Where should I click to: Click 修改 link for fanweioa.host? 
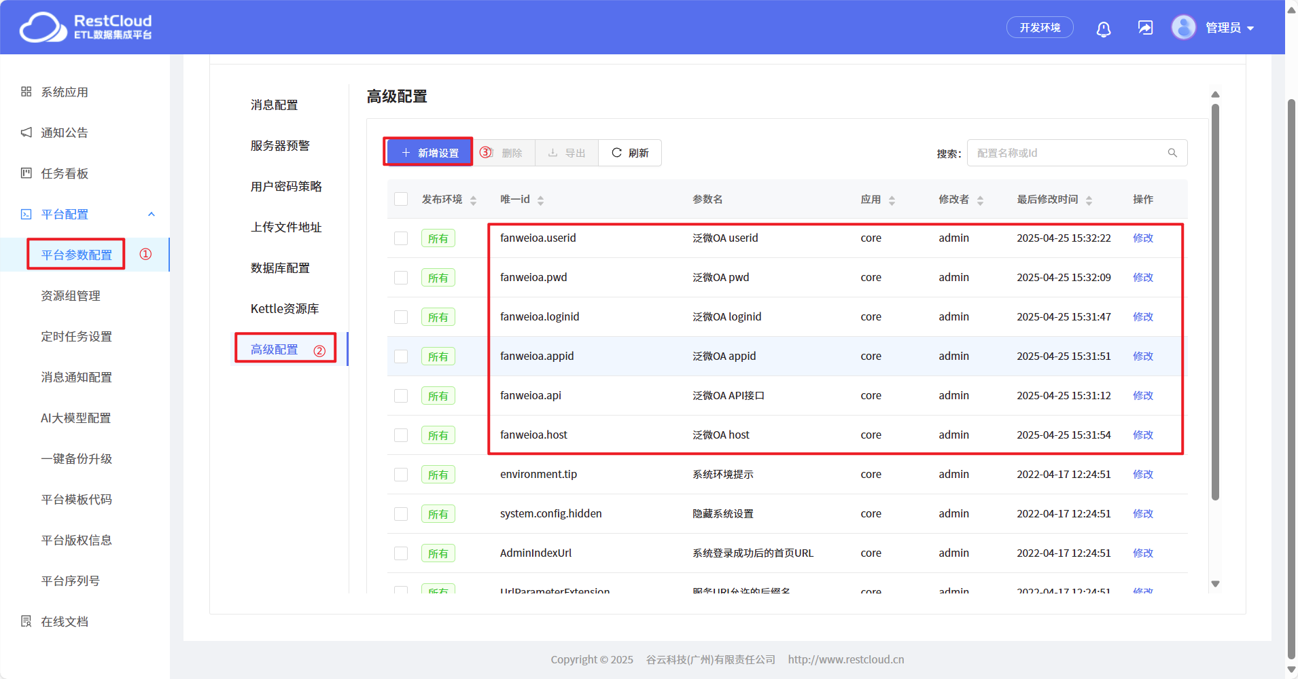point(1142,435)
